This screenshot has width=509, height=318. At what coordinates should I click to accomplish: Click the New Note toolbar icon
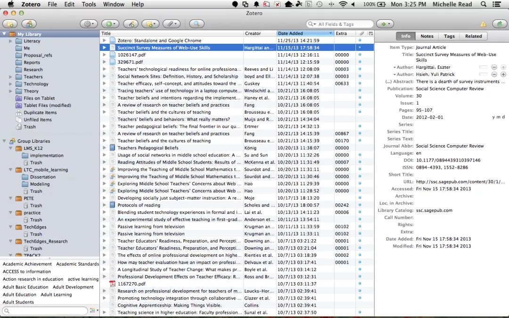pos(151,24)
